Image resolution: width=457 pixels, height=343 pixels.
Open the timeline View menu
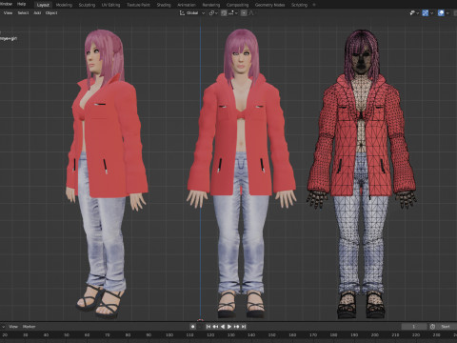[x=13, y=327]
